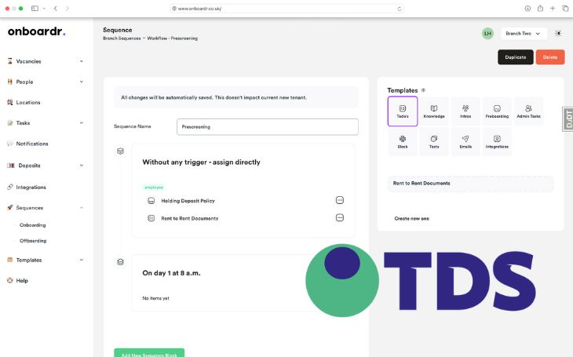Select the Todo's template type
The height and width of the screenshot is (357, 573).
tap(403, 111)
